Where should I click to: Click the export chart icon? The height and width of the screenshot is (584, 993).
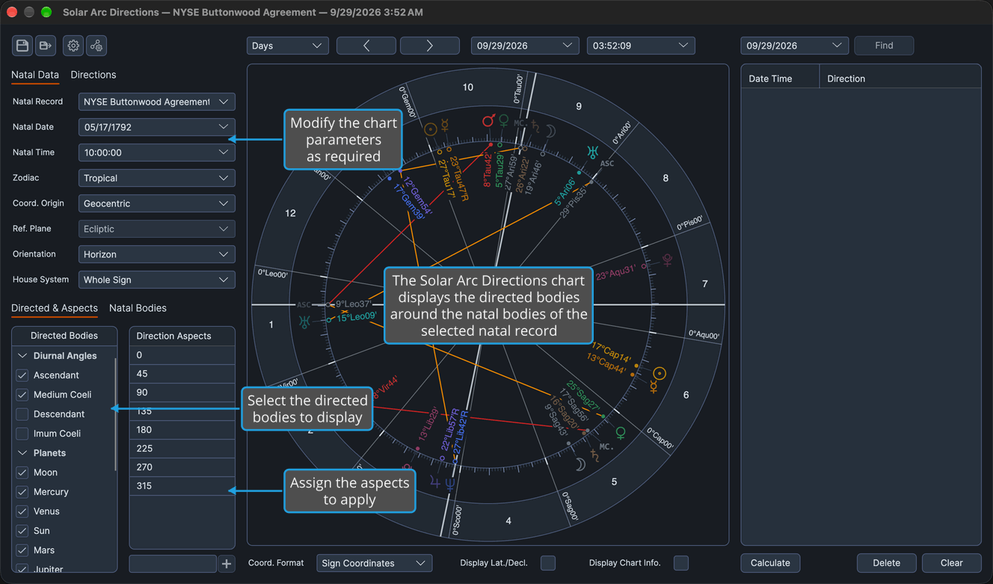click(x=46, y=46)
